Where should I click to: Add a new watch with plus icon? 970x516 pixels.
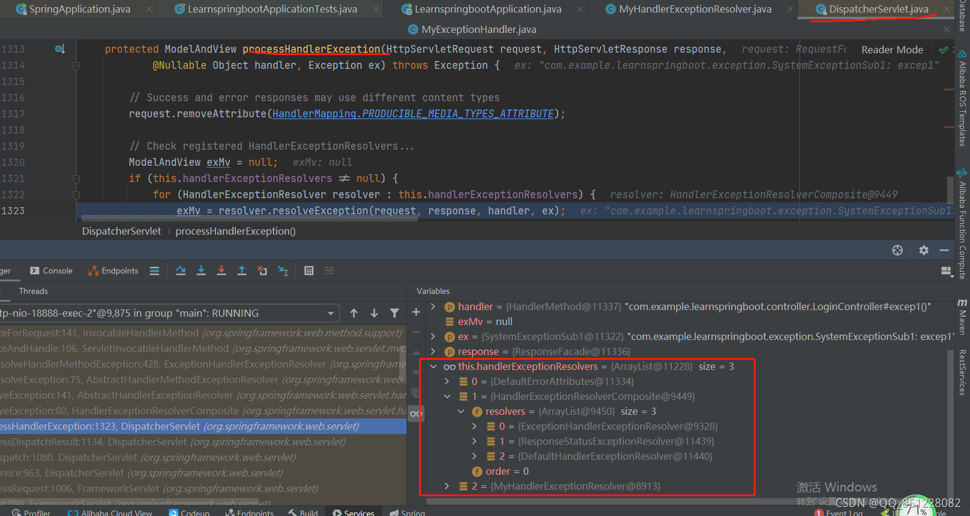[x=416, y=312]
